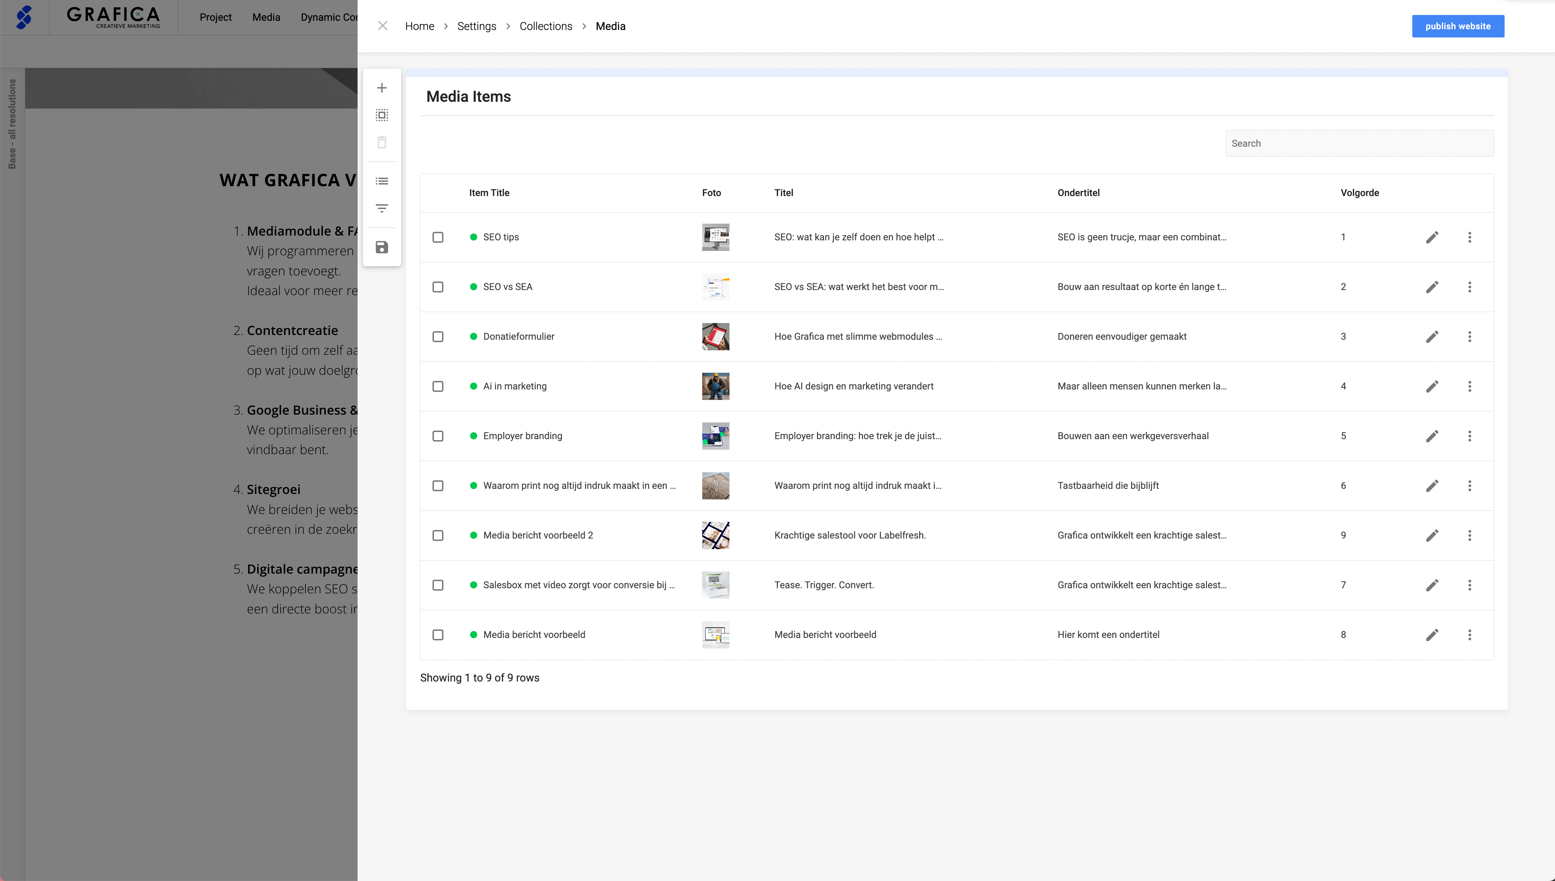Viewport: 1555px width, 881px height.
Task: Navigate to Settings breadcrumb
Action: coord(476,26)
